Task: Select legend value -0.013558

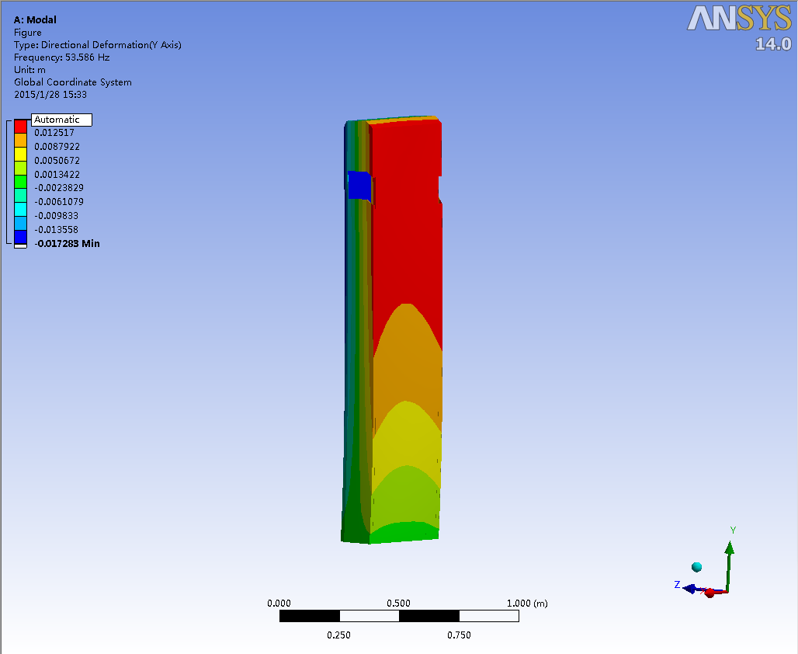Action: pos(56,230)
